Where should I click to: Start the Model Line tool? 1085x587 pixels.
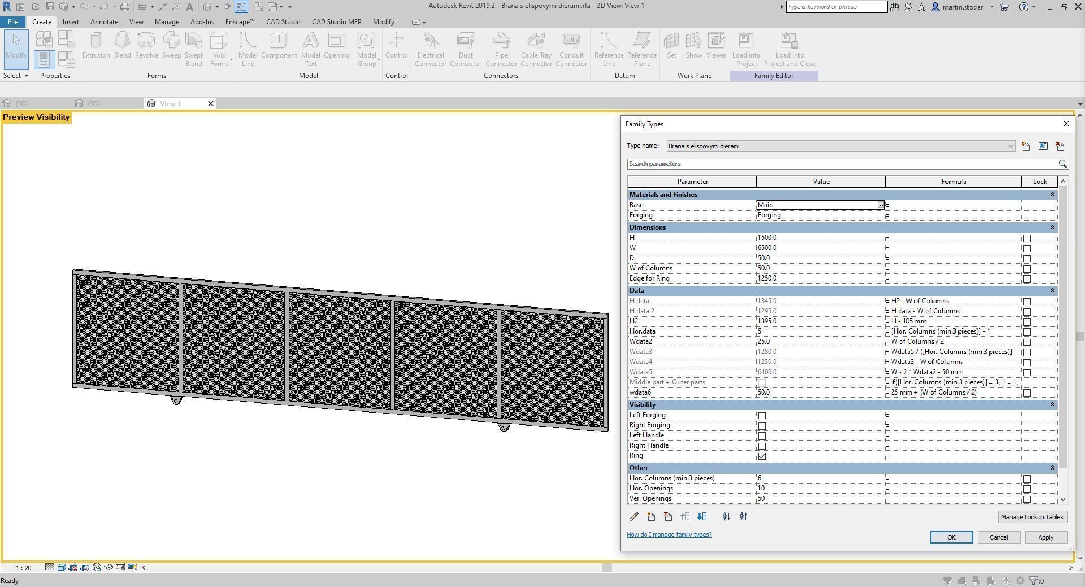point(248,50)
